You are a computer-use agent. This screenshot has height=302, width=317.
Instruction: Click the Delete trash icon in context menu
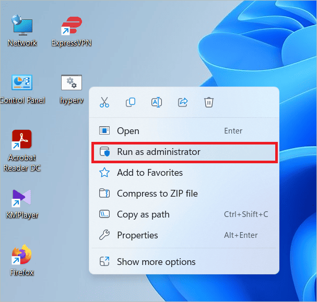(x=209, y=102)
